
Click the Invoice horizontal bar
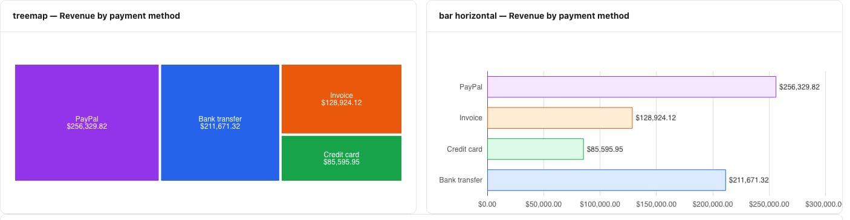560,118
